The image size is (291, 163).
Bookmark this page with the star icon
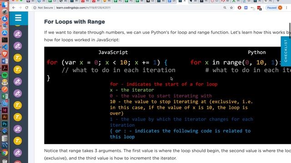pyautogui.click(x=231, y=8)
